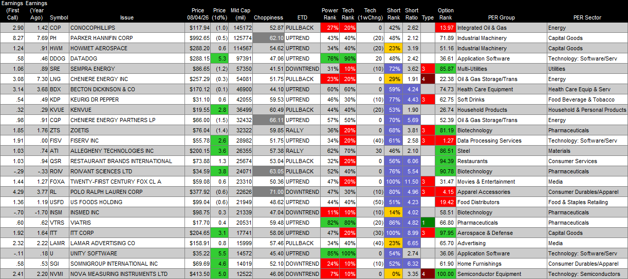
Task: Sort by the Choppiness column header
Action: pos(268,17)
